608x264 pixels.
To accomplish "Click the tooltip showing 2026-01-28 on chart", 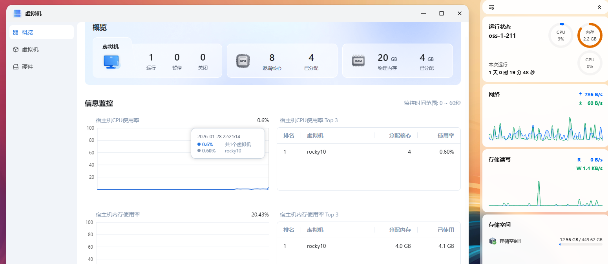I will click(228, 143).
